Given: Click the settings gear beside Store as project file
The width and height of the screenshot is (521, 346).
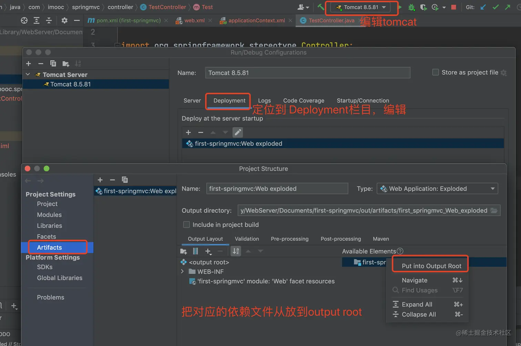Looking at the screenshot, I should pyautogui.click(x=504, y=73).
